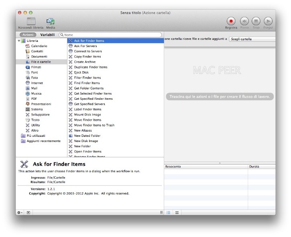Select the Move Finder Items to Trash action

click(x=116, y=125)
